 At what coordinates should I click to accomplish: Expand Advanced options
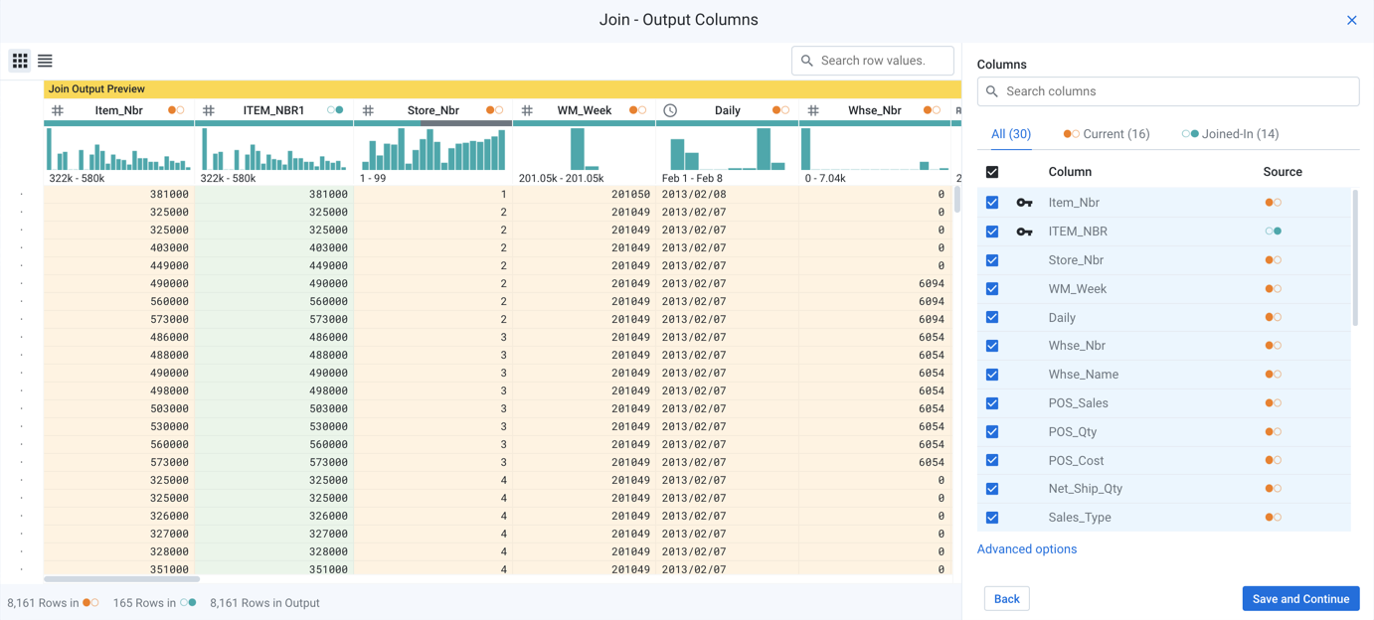coord(1026,548)
